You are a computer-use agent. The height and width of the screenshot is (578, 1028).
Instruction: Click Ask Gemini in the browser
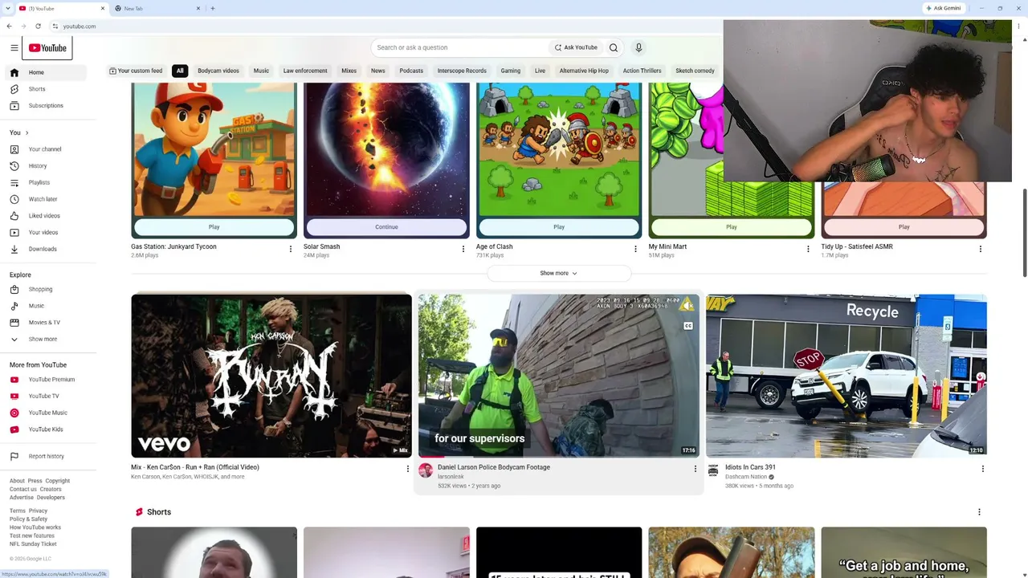click(944, 8)
